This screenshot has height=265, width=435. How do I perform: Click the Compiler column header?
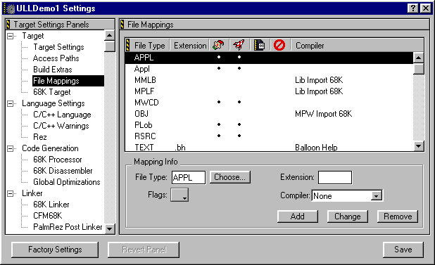pos(310,46)
